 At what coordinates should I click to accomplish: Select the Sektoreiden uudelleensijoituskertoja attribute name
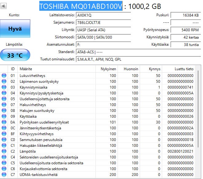[49, 157]
